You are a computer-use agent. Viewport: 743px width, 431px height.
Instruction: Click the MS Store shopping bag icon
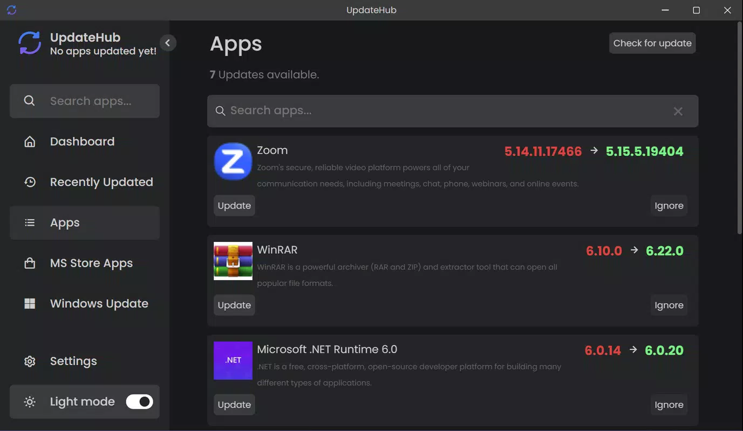click(x=30, y=263)
